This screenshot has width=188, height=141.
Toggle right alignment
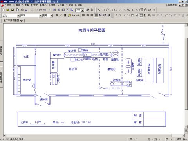(92, 15)
